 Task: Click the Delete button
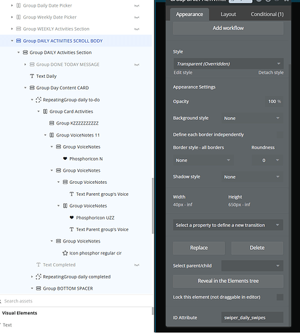pyautogui.click(x=257, y=248)
